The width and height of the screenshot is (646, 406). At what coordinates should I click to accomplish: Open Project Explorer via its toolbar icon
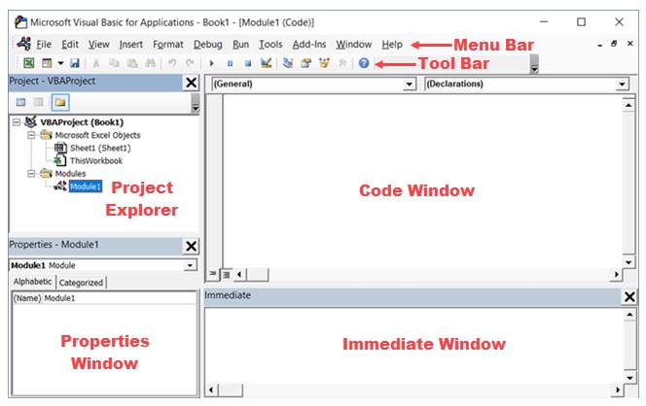pos(288,63)
